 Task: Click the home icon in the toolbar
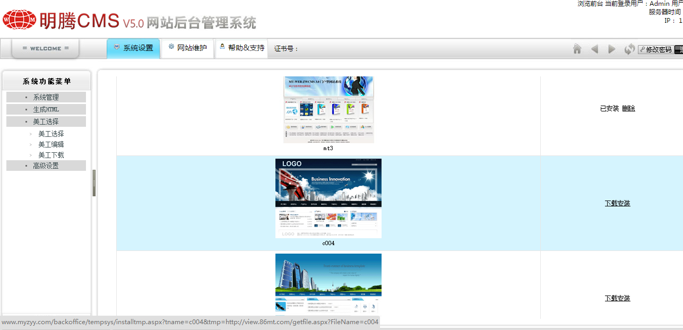point(577,49)
